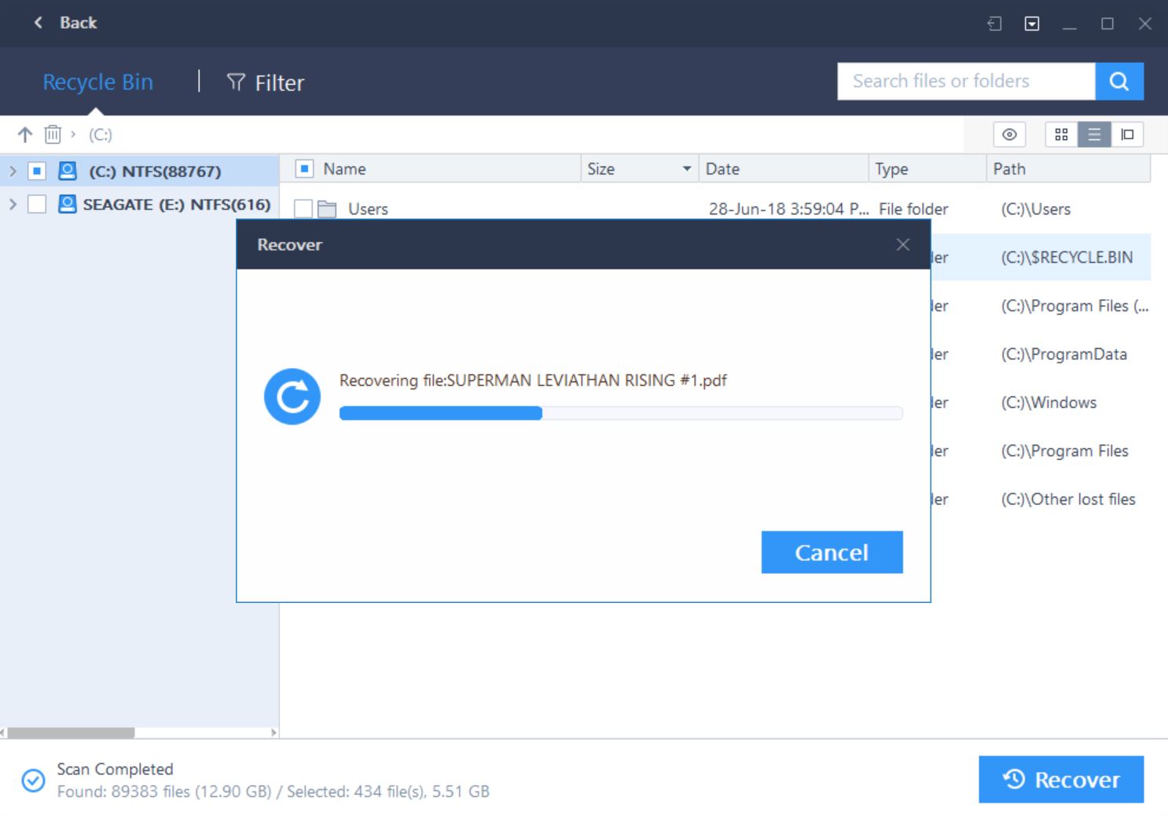1168x816 pixels.
Task: Click the import session icon in title bar
Action: coord(994,24)
